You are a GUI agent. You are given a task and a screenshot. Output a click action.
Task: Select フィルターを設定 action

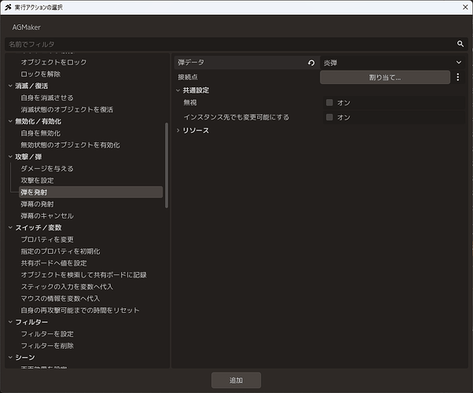[47, 334]
